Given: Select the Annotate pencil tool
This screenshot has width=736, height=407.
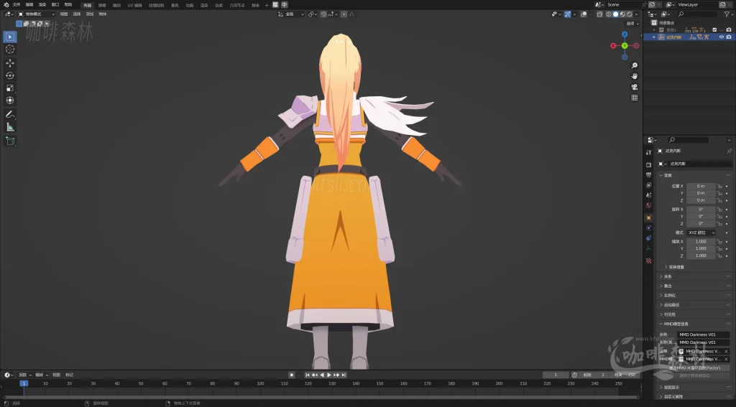Looking at the screenshot, I should [x=10, y=114].
